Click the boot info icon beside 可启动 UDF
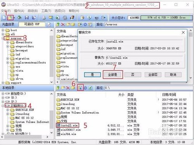This screenshot has height=145, width=194. pyautogui.click(x=49, y=25)
